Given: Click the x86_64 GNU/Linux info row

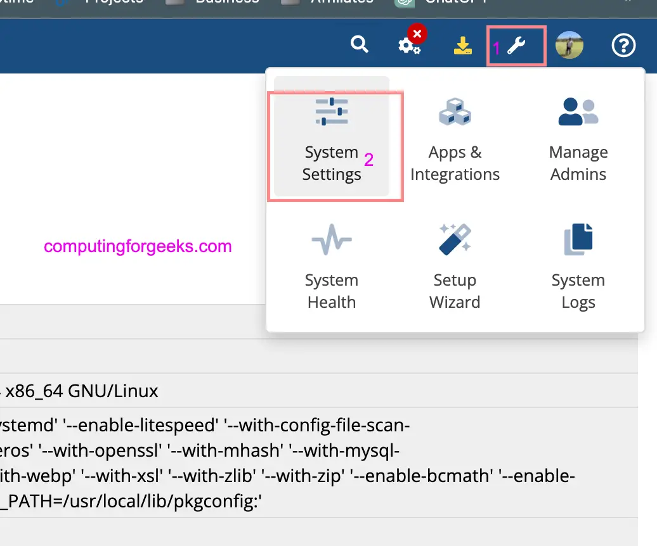Looking at the screenshot, I should click(x=80, y=391).
